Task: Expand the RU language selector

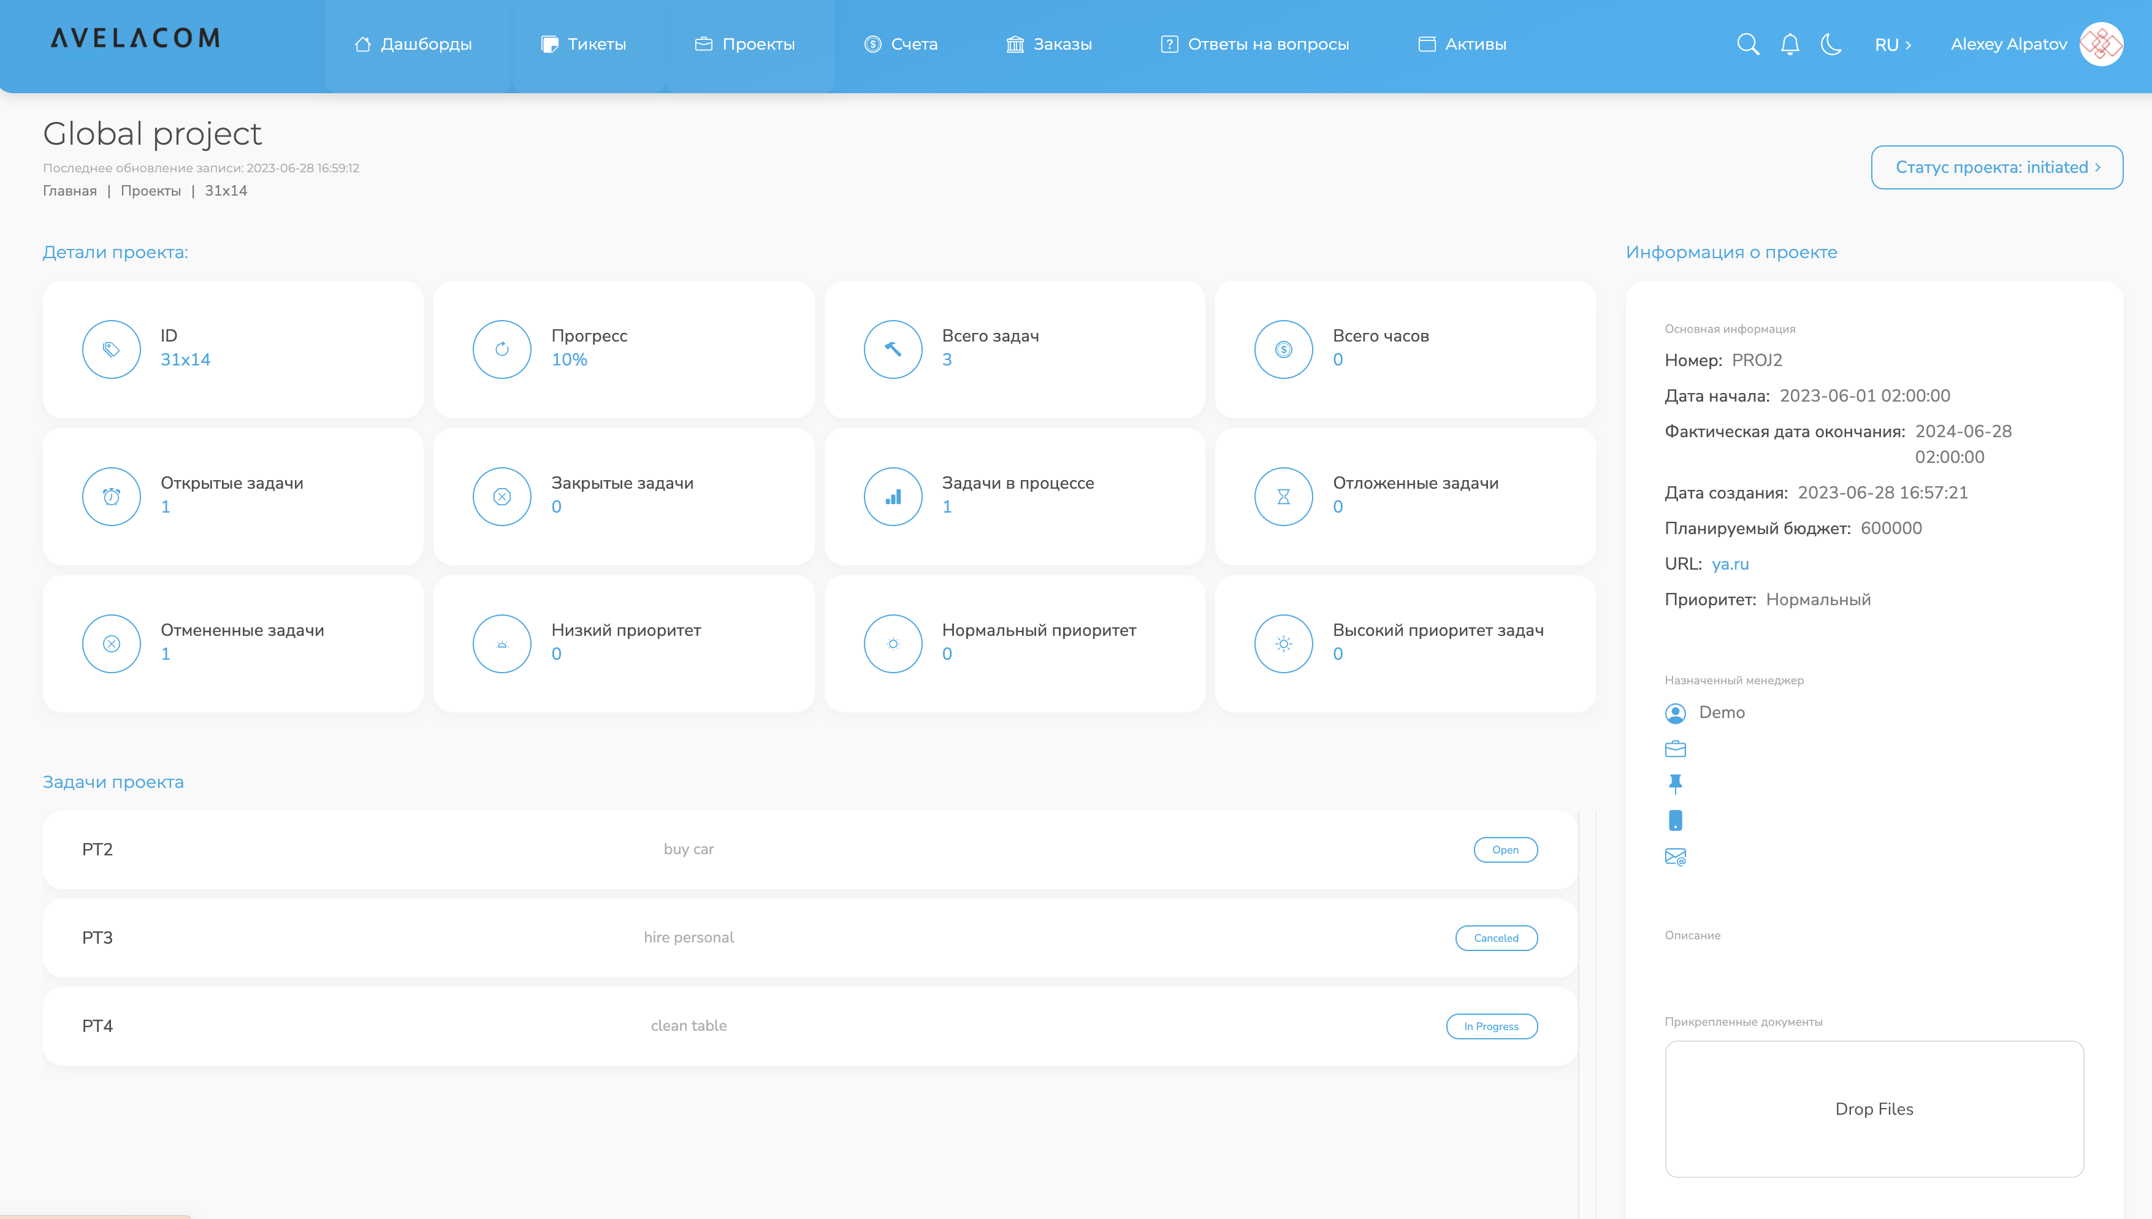Action: point(1893,45)
